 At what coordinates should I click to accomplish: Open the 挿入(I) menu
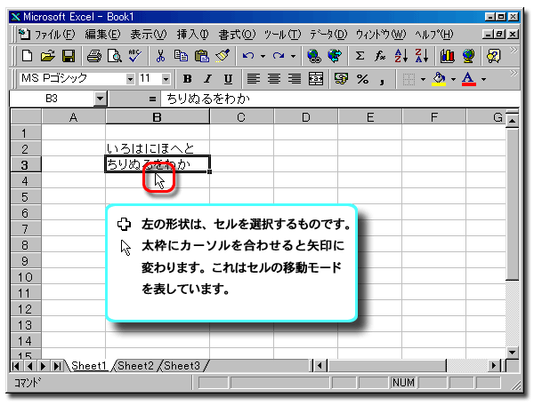coord(193,35)
